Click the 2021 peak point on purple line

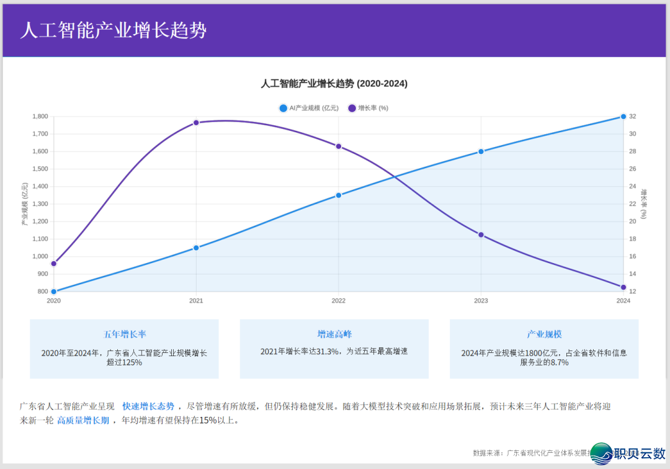pos(196,122)
